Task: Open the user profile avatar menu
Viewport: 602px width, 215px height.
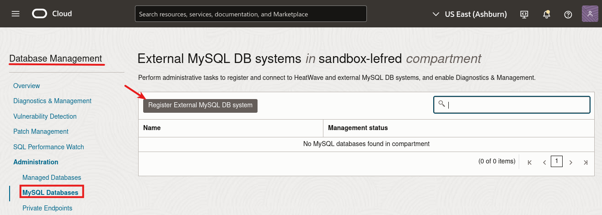Action: pos(590,14)
